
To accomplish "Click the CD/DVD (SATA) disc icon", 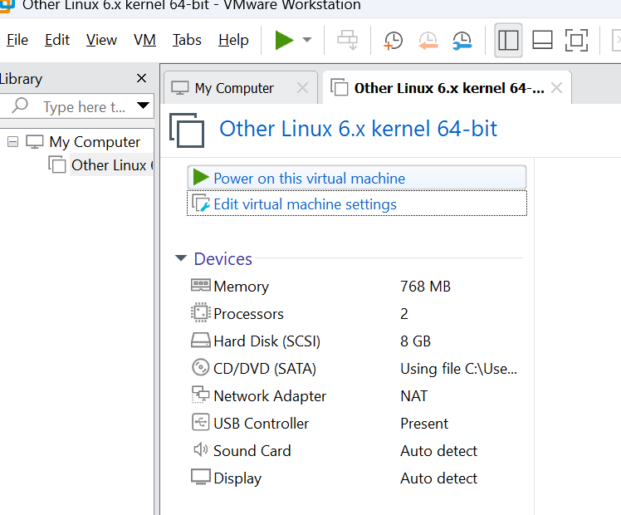I will (200, 368).
